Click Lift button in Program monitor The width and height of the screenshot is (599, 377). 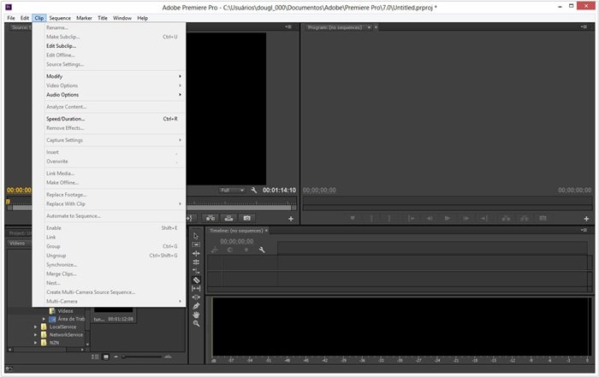coord(506,218)
